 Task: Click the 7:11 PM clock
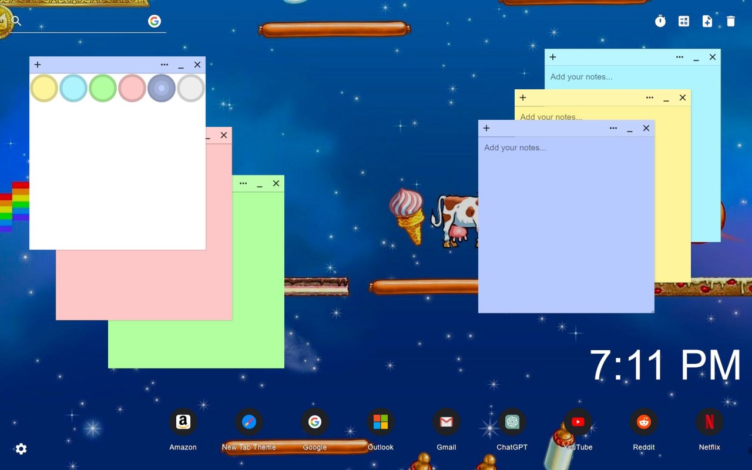[665, 365]
